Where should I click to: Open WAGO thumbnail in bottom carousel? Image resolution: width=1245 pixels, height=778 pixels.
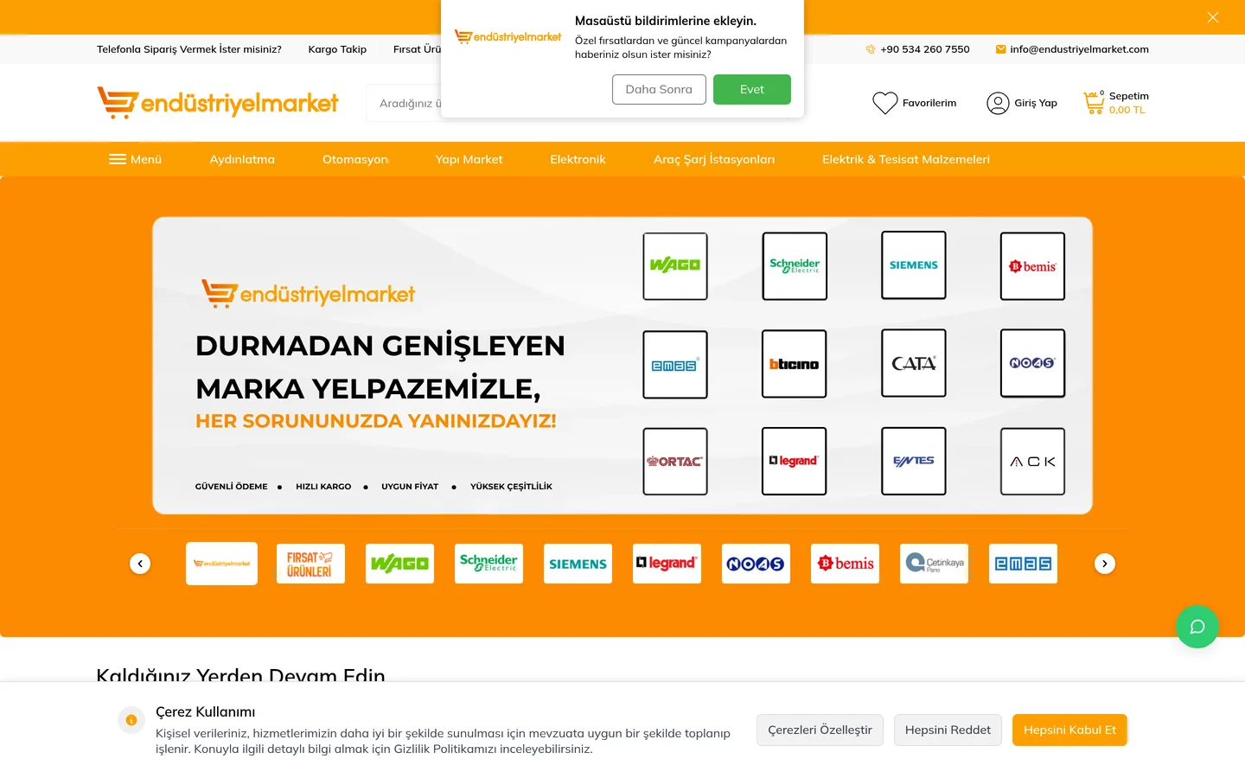click(399, 564)
